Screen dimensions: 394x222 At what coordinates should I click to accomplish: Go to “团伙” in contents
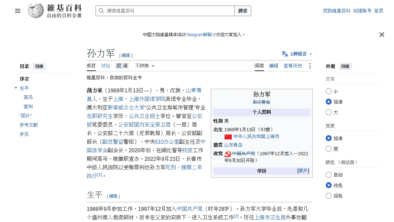click(26, 116)
